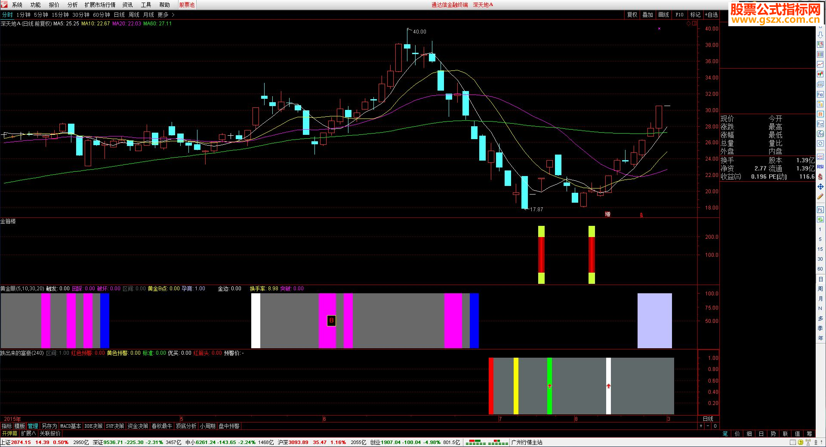Click the 黄金眼(5,10,30,20) indicator title
826x447 pixels.
point(22,289)
